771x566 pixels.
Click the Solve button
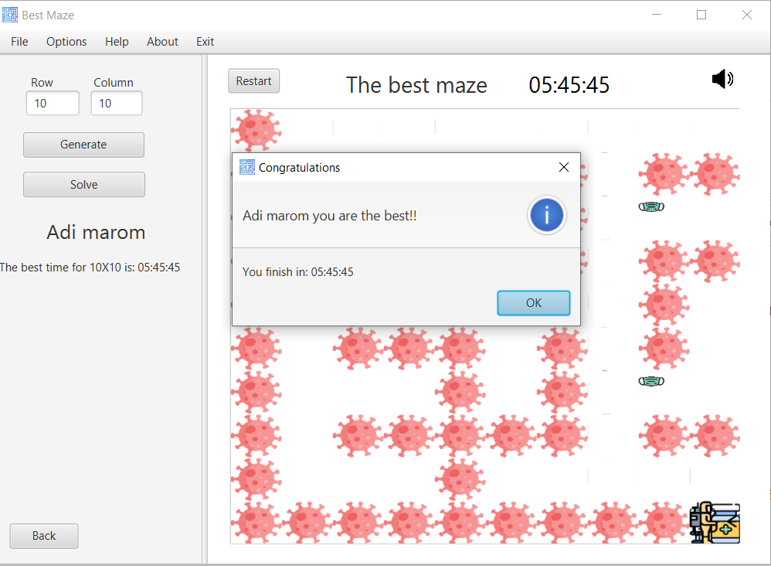click(x=83, y=184)
